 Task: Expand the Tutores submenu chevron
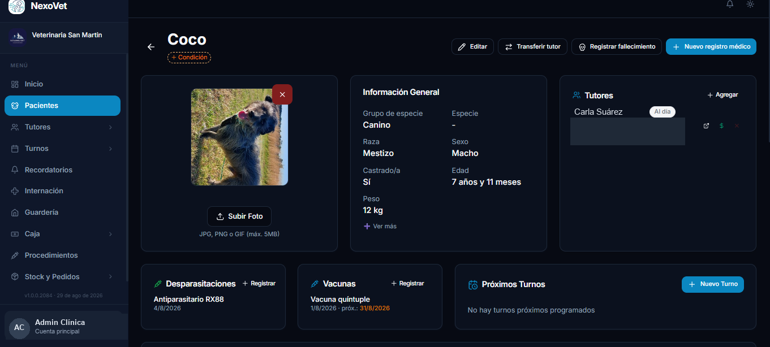(x=110, y=127)
